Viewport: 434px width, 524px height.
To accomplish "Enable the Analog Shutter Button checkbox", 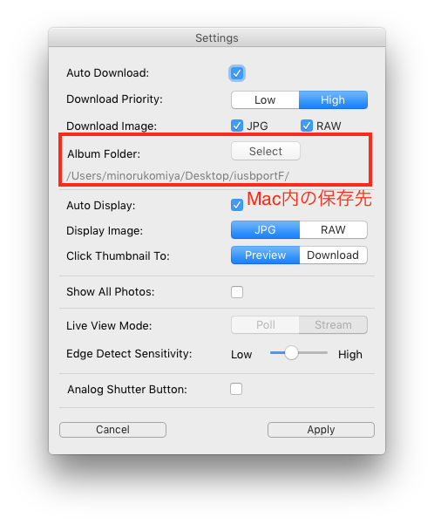I will pos(236,389).
